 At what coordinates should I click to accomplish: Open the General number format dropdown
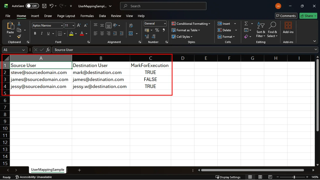point(165,23)
